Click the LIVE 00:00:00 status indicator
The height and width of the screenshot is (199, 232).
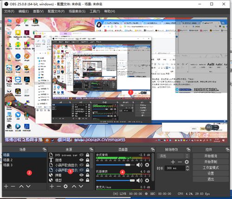coord(128,194)
